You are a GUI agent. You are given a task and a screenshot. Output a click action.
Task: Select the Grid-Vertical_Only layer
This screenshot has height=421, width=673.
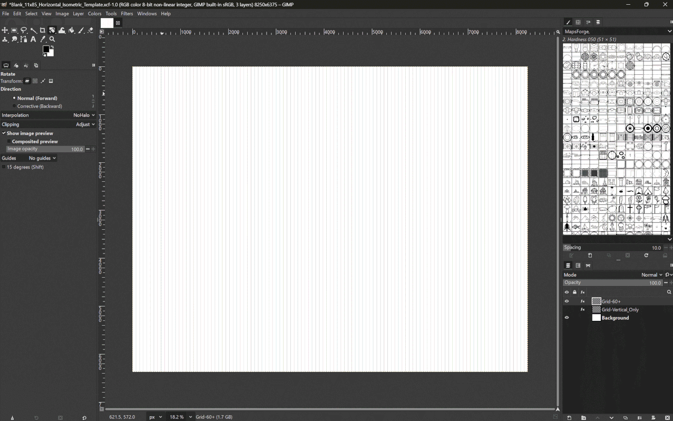(x=620, y=310)
